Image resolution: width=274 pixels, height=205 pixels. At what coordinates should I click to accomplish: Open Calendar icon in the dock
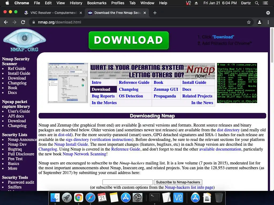point(102,198)
